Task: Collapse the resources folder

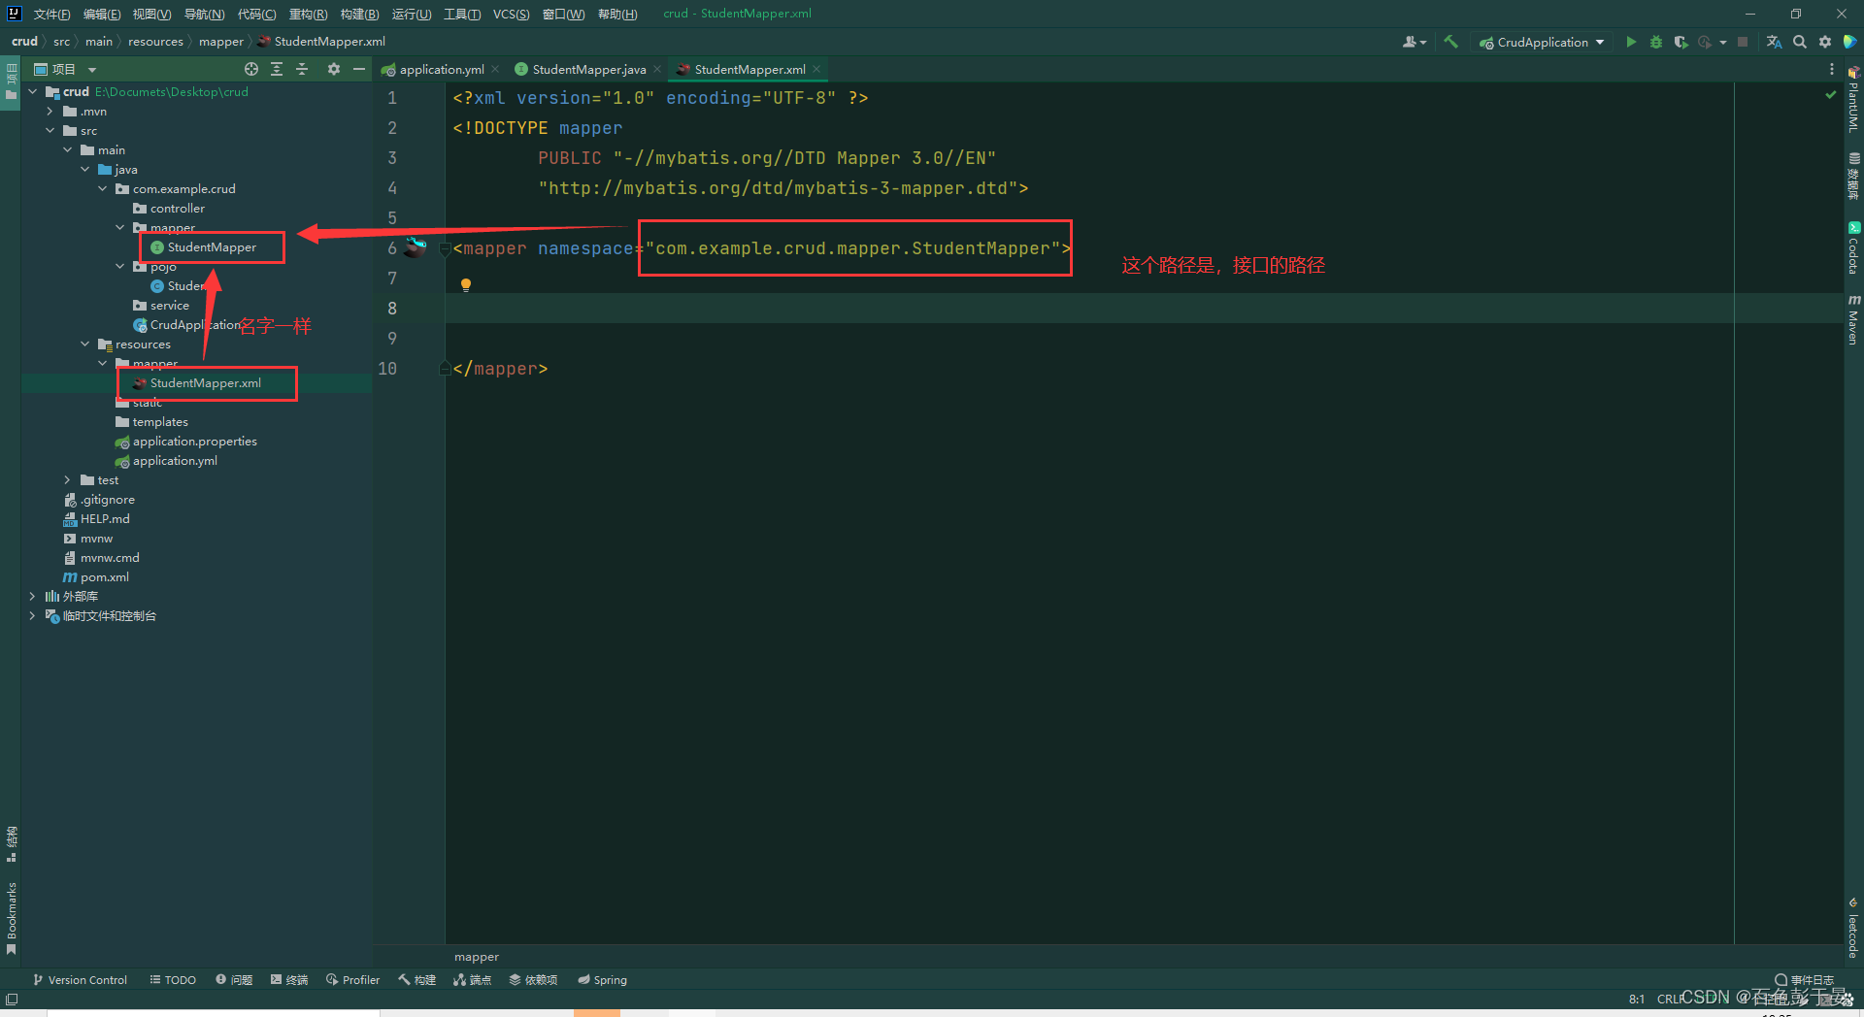Action: point(85,344)
